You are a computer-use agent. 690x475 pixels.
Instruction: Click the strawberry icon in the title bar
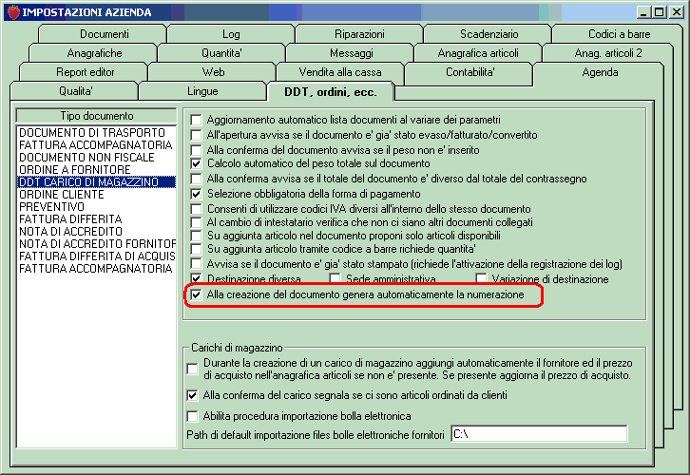coord(13,11)
